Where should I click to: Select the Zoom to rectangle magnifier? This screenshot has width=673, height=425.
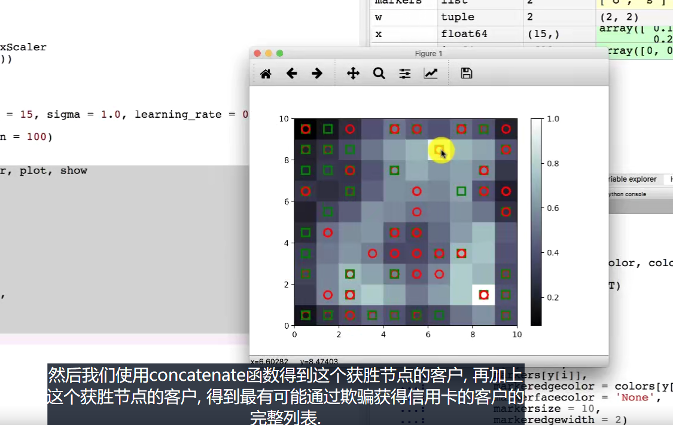[379, 74]
